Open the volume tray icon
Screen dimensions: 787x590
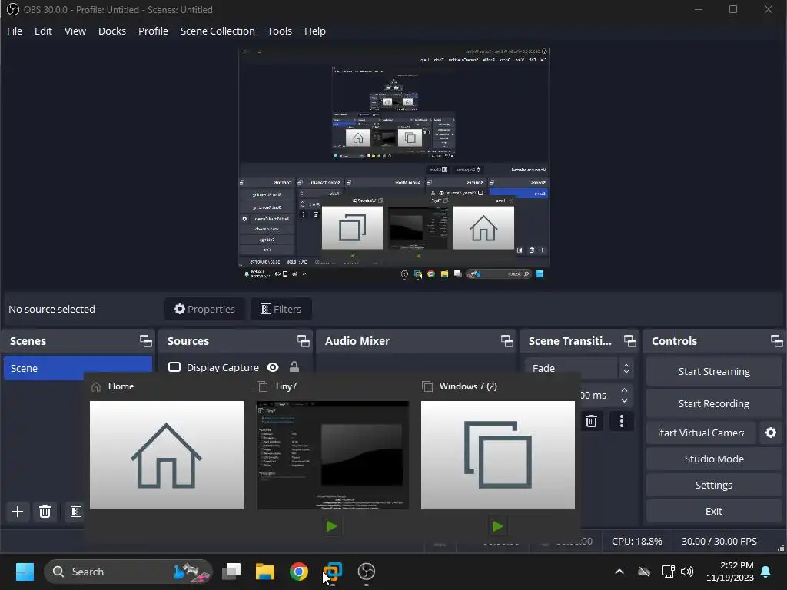(x=687, y=572)
